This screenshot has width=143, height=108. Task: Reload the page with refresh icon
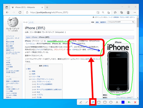[x=20, y=12]
